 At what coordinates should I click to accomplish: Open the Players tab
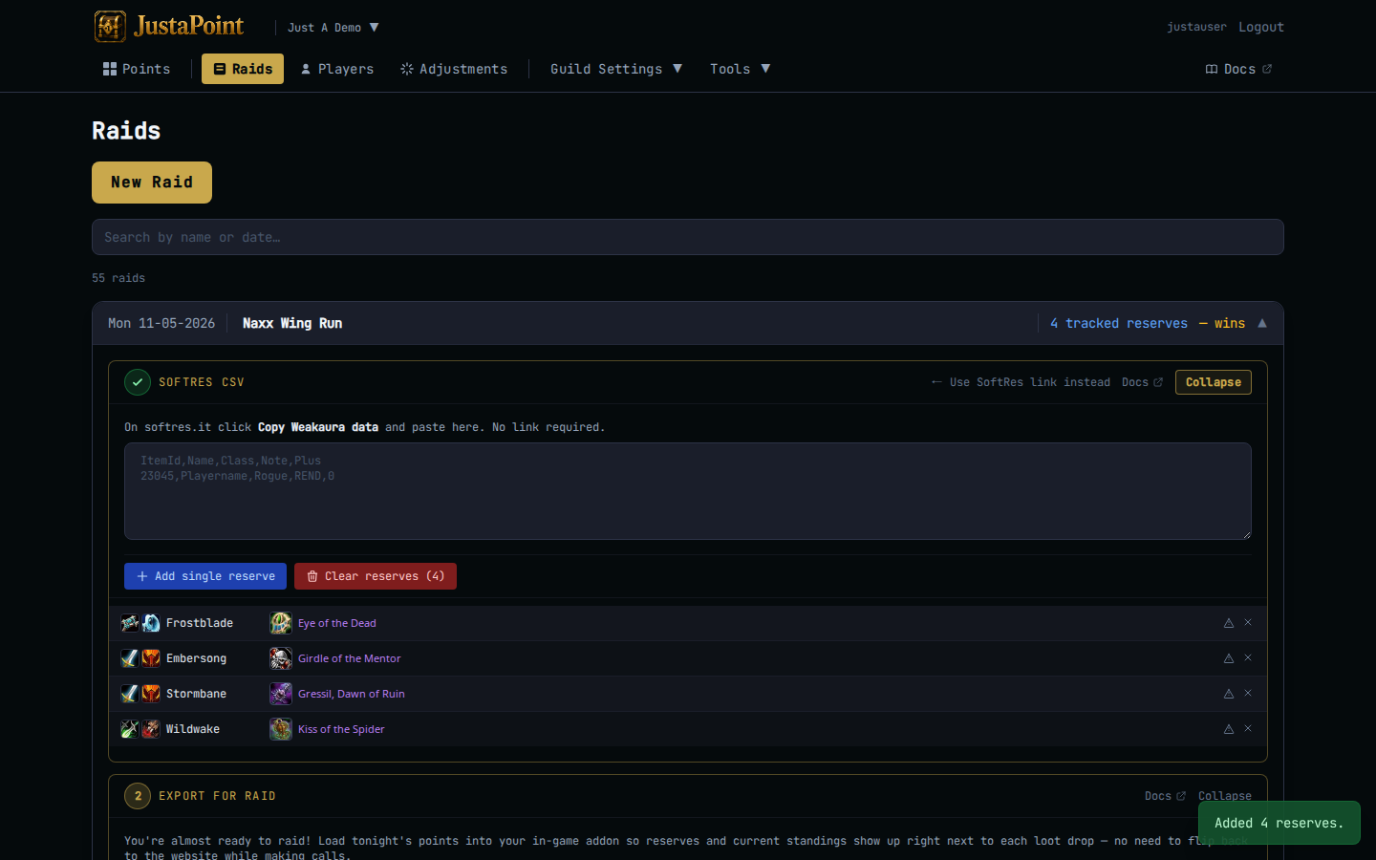click(x=337, y=69)
